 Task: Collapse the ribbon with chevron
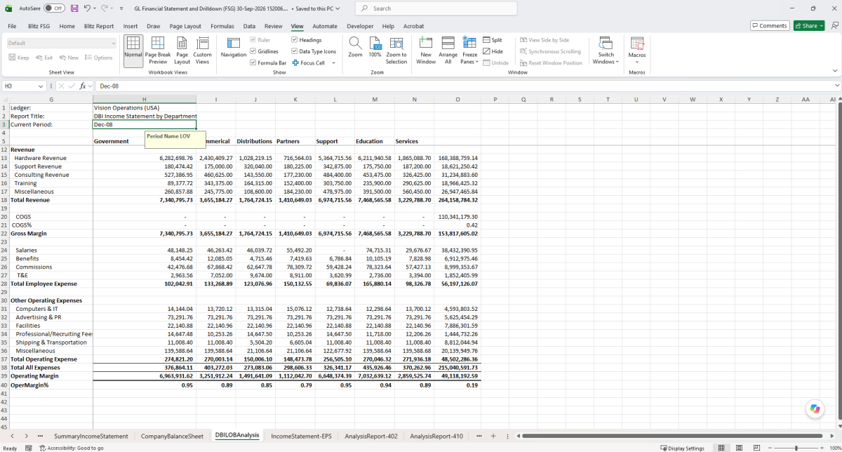tap(834, 71)
